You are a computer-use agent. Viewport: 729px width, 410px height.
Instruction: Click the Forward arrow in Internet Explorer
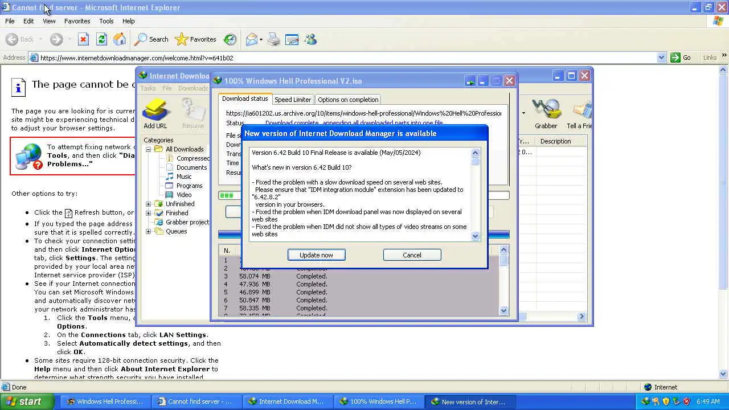click(56, 39)
